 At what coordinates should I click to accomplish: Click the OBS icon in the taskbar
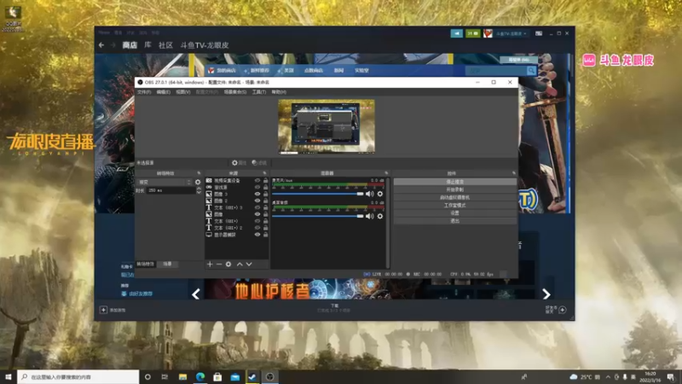(x=269, y=376)
